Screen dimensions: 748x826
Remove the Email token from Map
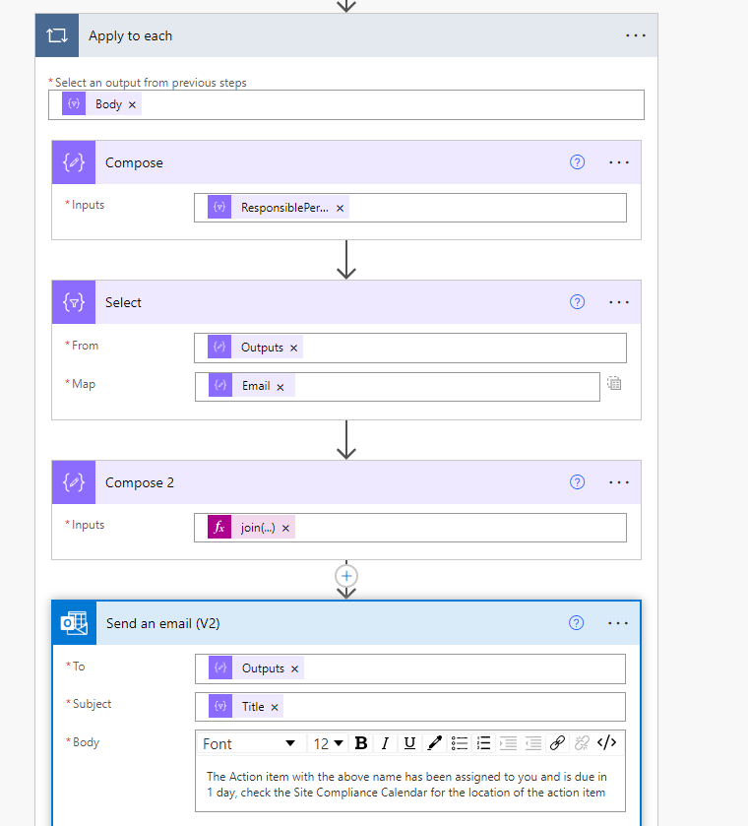click(x=280, y=387)
